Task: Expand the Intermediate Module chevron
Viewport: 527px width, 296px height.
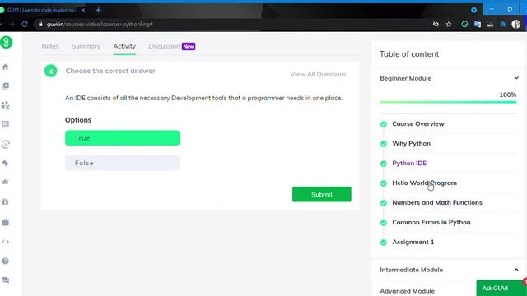Action: pyautogui.click(x=516, y=270)
